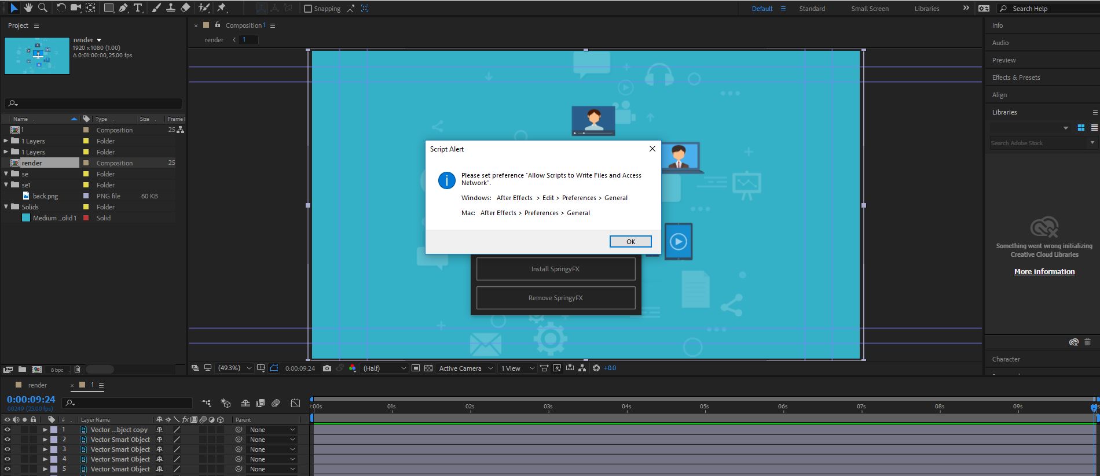Collapse the 'se' folder
The width and height of the screenshot is (1100, 476).
[x=6, y=174]
